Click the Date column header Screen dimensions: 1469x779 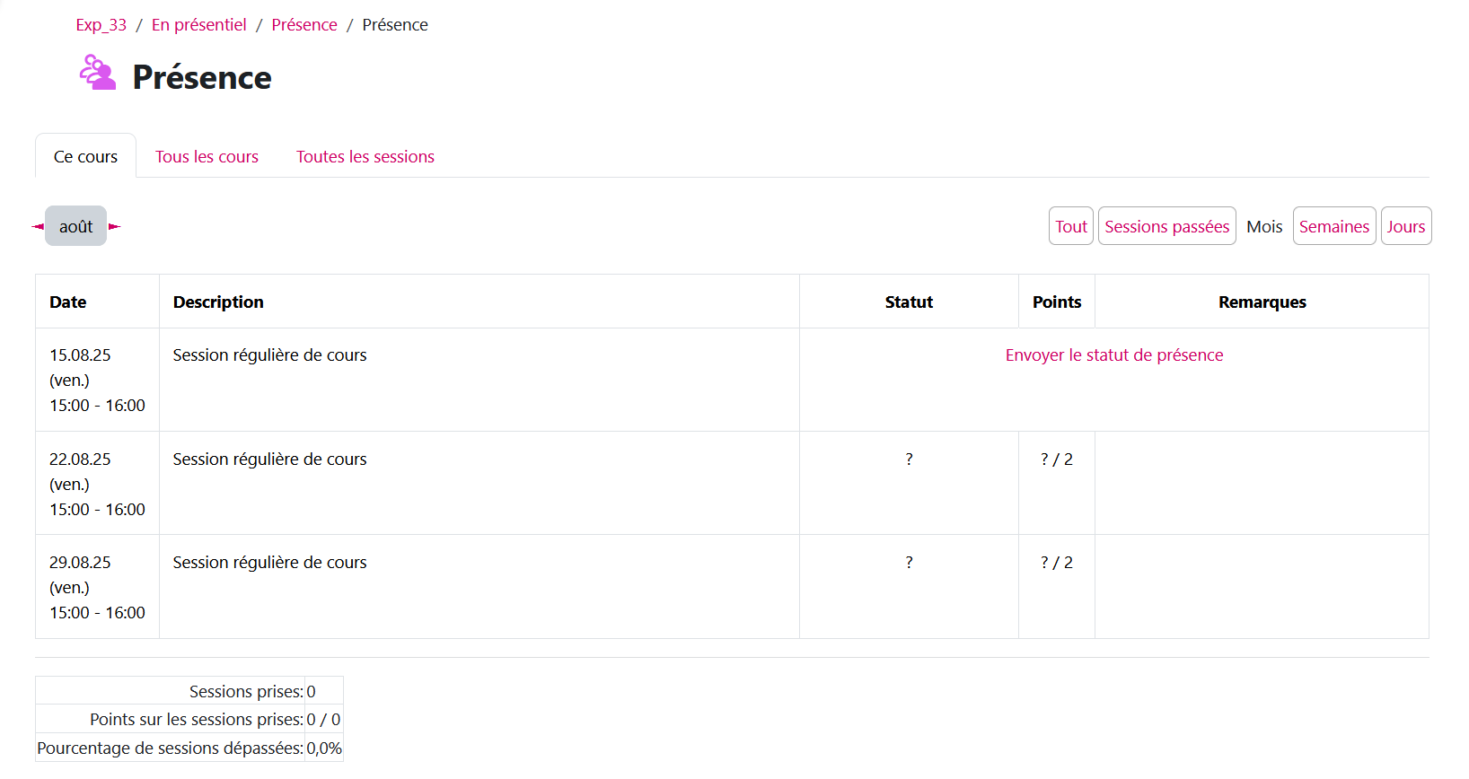point(68,302)
